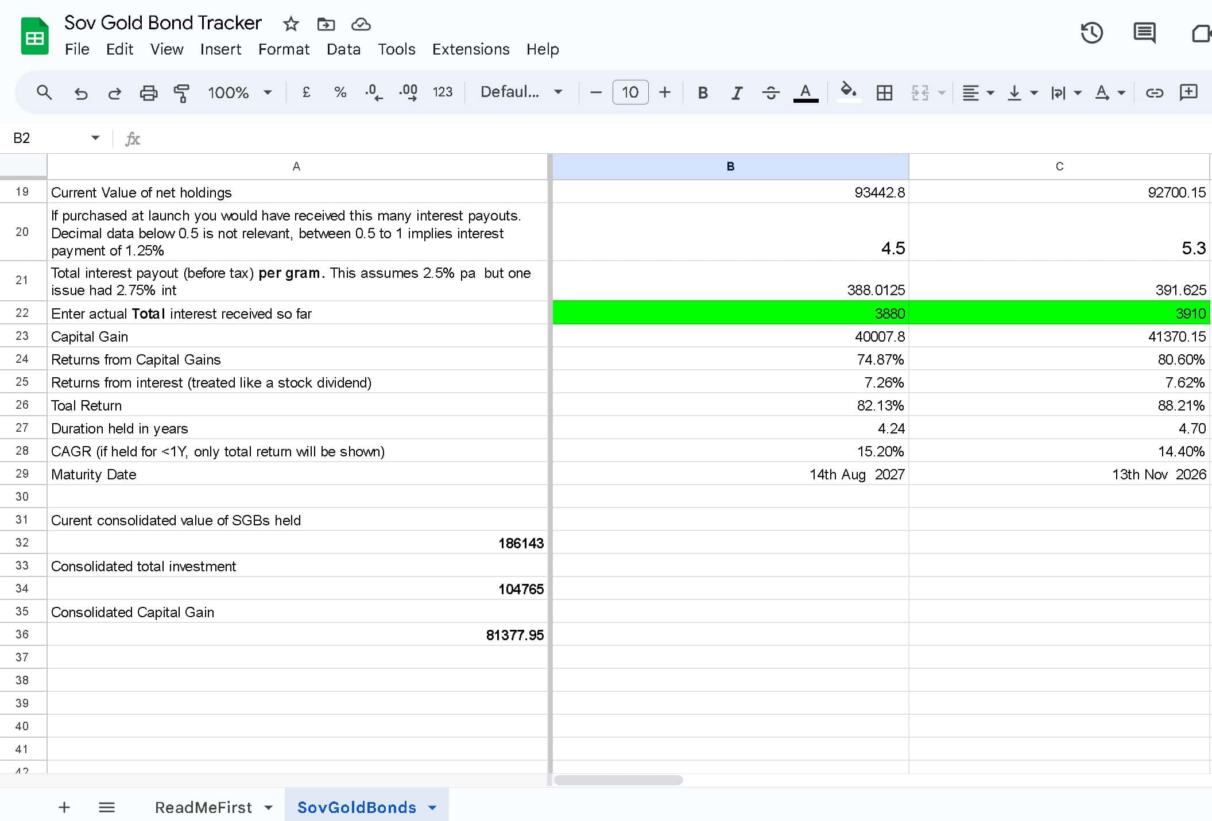
Task: Toggle strikethrough formatting
Action: 770,92
